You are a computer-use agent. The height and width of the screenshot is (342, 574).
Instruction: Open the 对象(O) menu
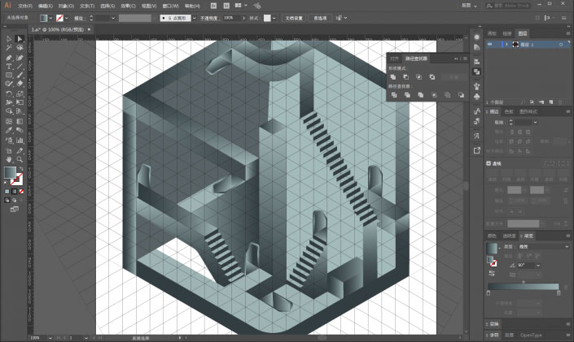point(66,6)
